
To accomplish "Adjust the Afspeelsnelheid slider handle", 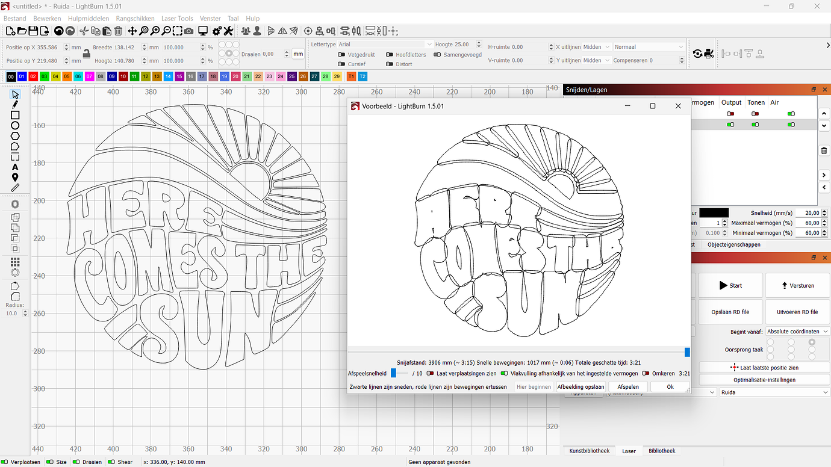I will pos(393,373).
